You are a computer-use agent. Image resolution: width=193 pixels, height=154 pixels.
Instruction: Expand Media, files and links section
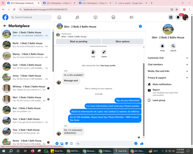coord(168,71)
